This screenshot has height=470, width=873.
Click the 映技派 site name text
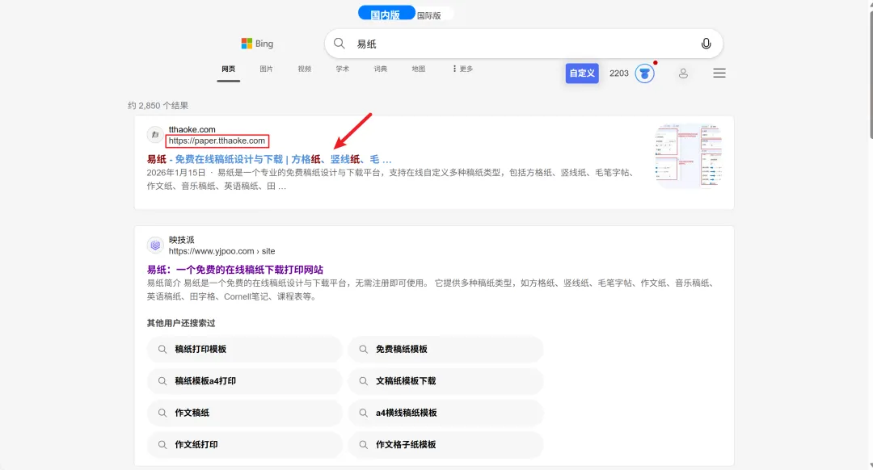pyautogui.click(x=182, y=240)
